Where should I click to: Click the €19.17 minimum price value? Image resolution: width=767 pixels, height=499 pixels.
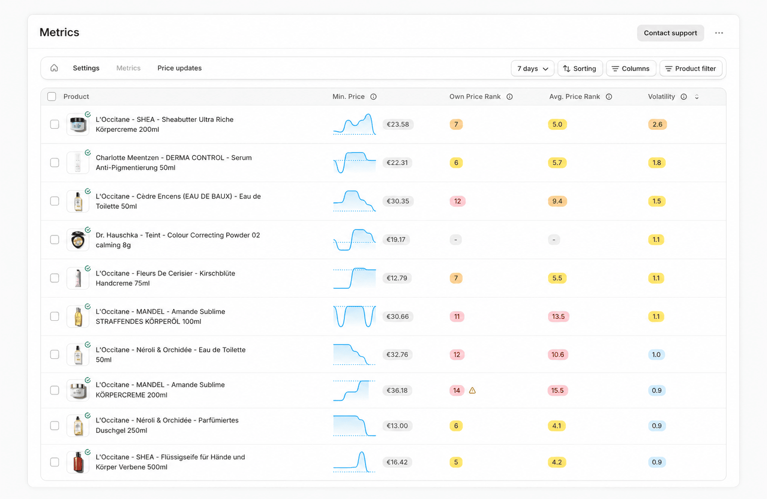[396, 240]
